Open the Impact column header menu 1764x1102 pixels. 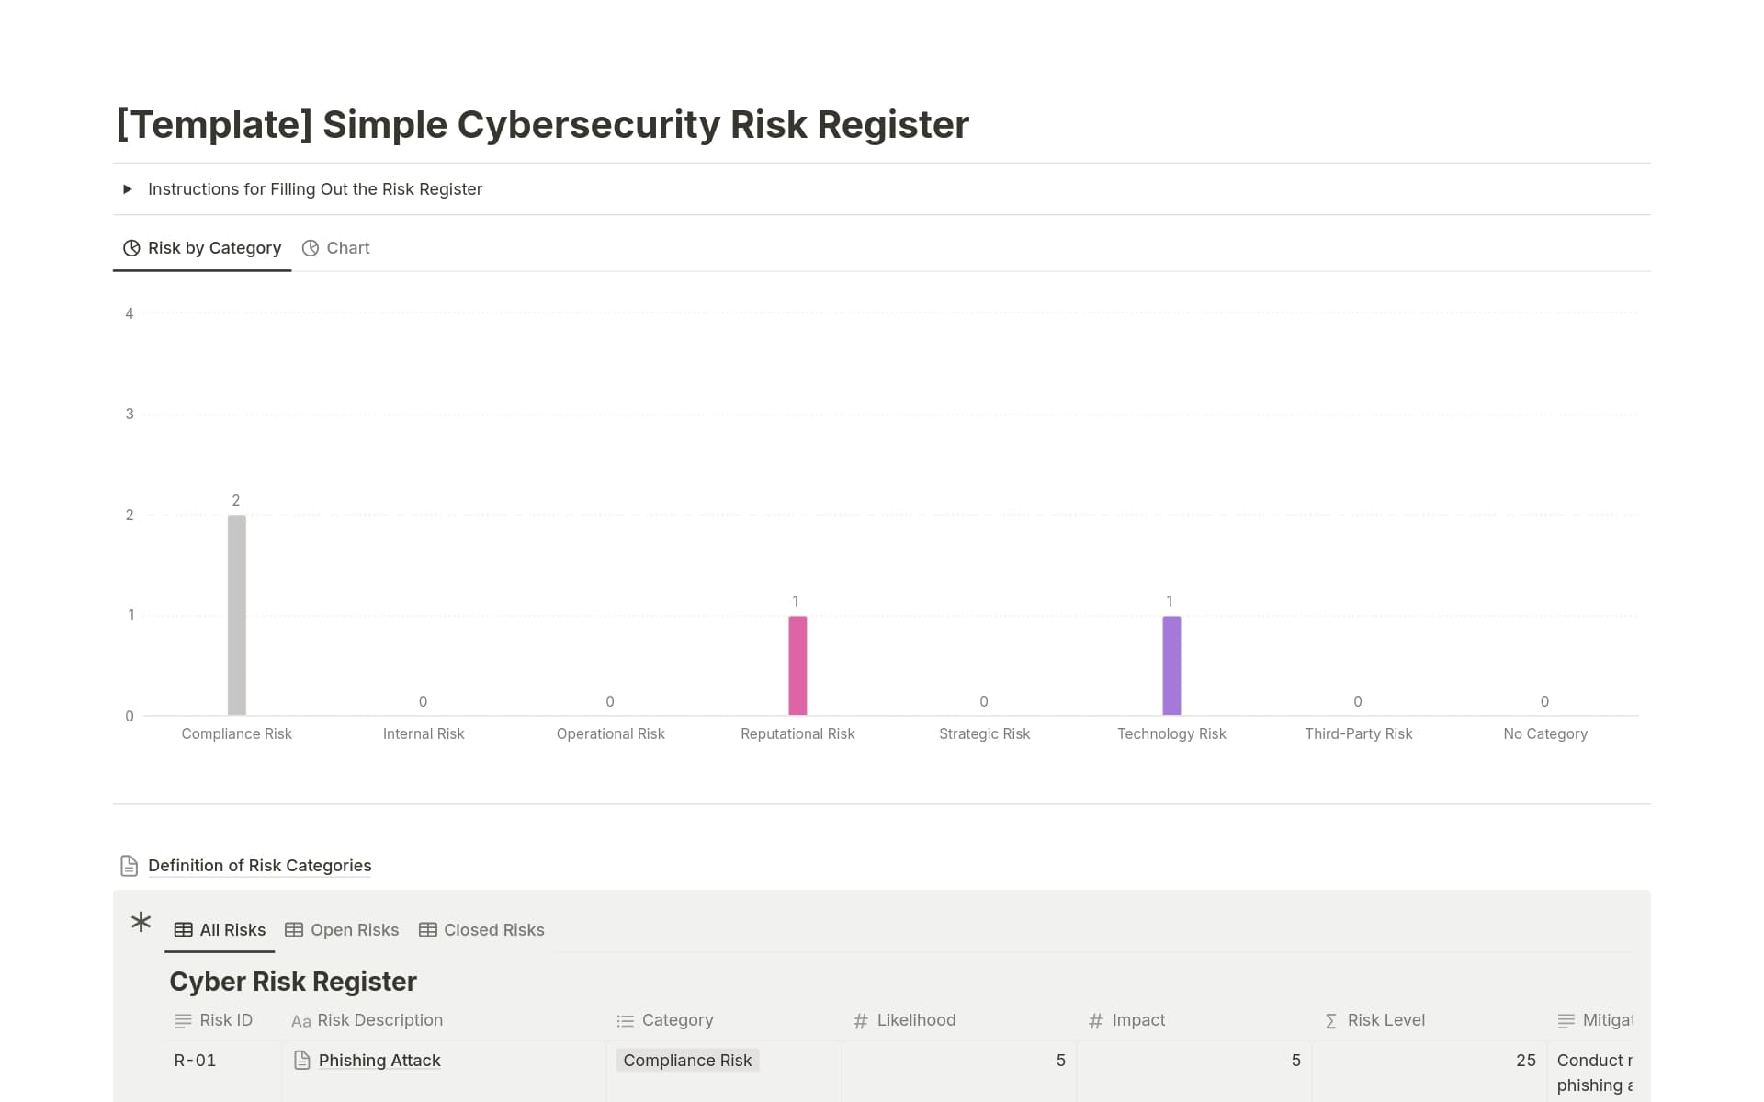coord(1137,1020)
